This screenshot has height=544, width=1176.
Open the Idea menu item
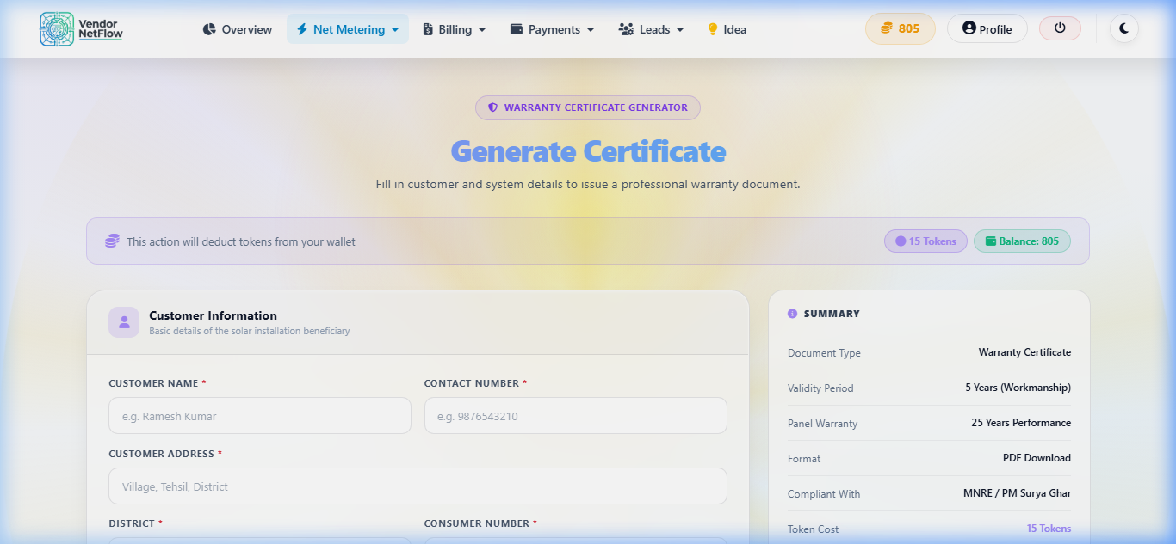coord(727,29)
